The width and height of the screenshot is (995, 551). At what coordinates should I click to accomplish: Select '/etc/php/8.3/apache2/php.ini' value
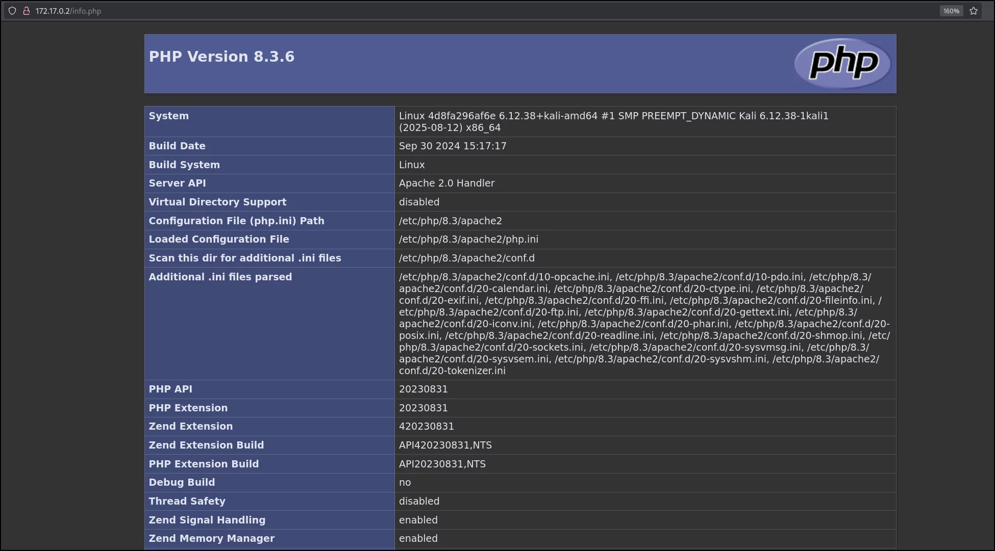point(468,239)
